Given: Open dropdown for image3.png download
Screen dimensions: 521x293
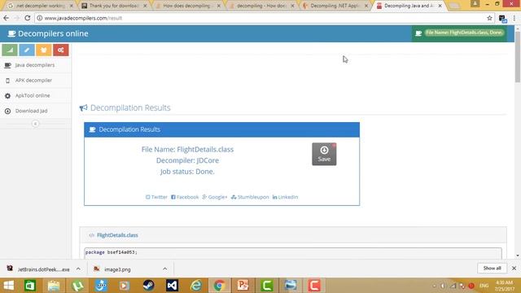Looking at the screenshot, I should click(164, 269).
